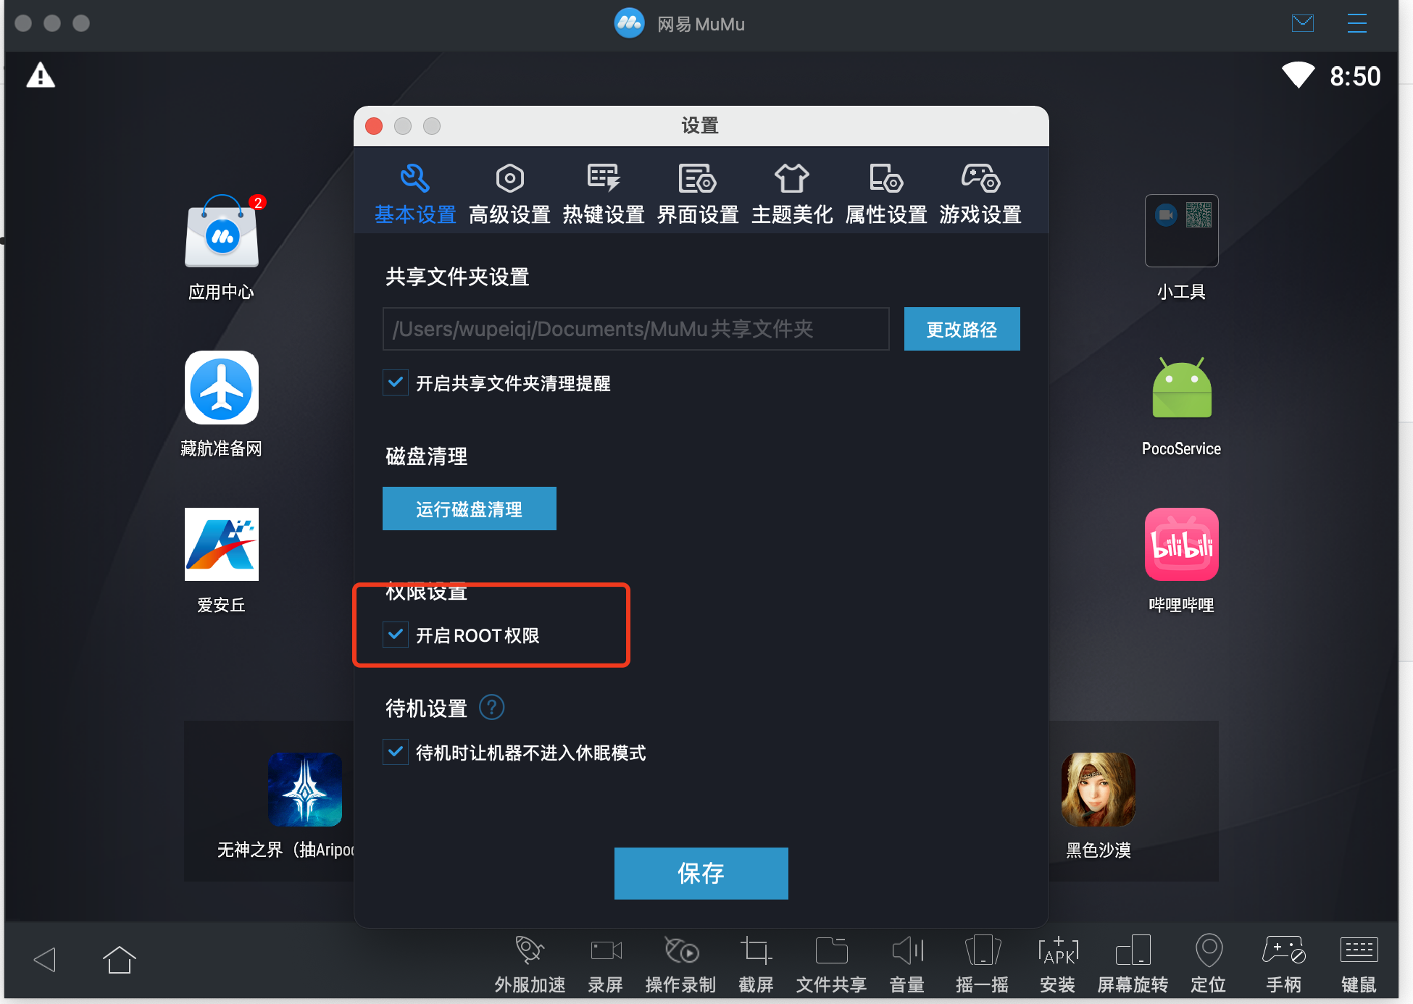Toggle 开启共享文件夹清理提醒 checkbox

396,382
